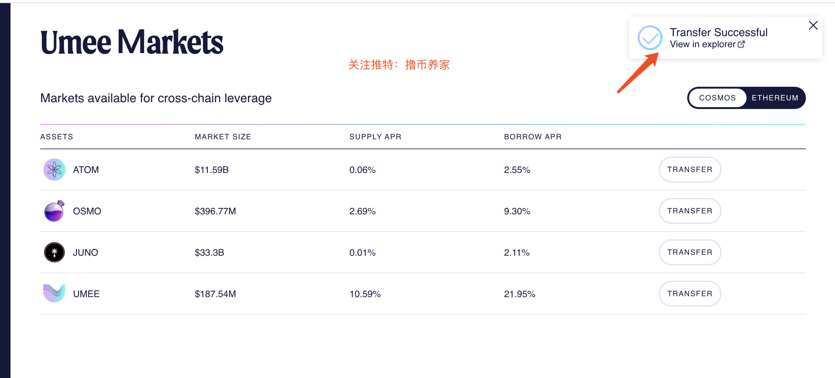The height and width of the screenshot is (378, 835).
Task: Switch to the ETHEREUM markets toggle
Action: click(x=775, y=98)
